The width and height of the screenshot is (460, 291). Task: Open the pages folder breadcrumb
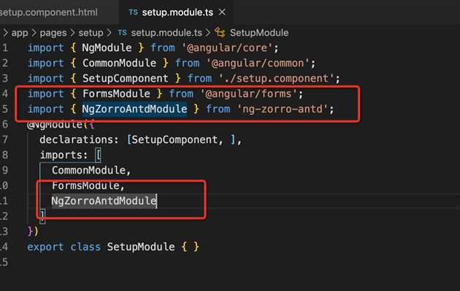point(53,33)
